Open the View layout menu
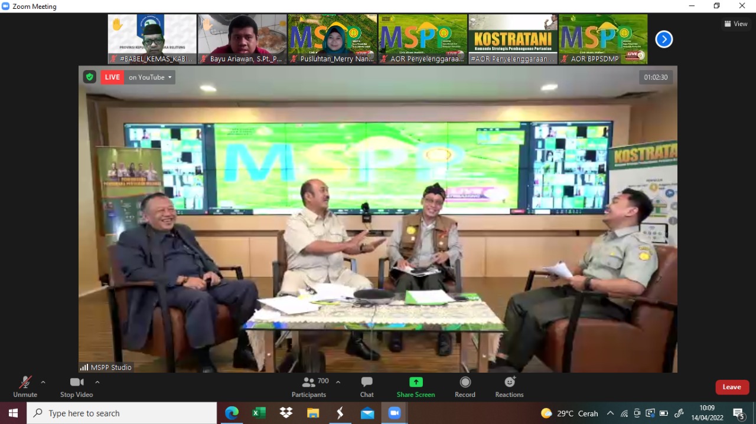This screenshot has width=756, height=424. point(736,24)
